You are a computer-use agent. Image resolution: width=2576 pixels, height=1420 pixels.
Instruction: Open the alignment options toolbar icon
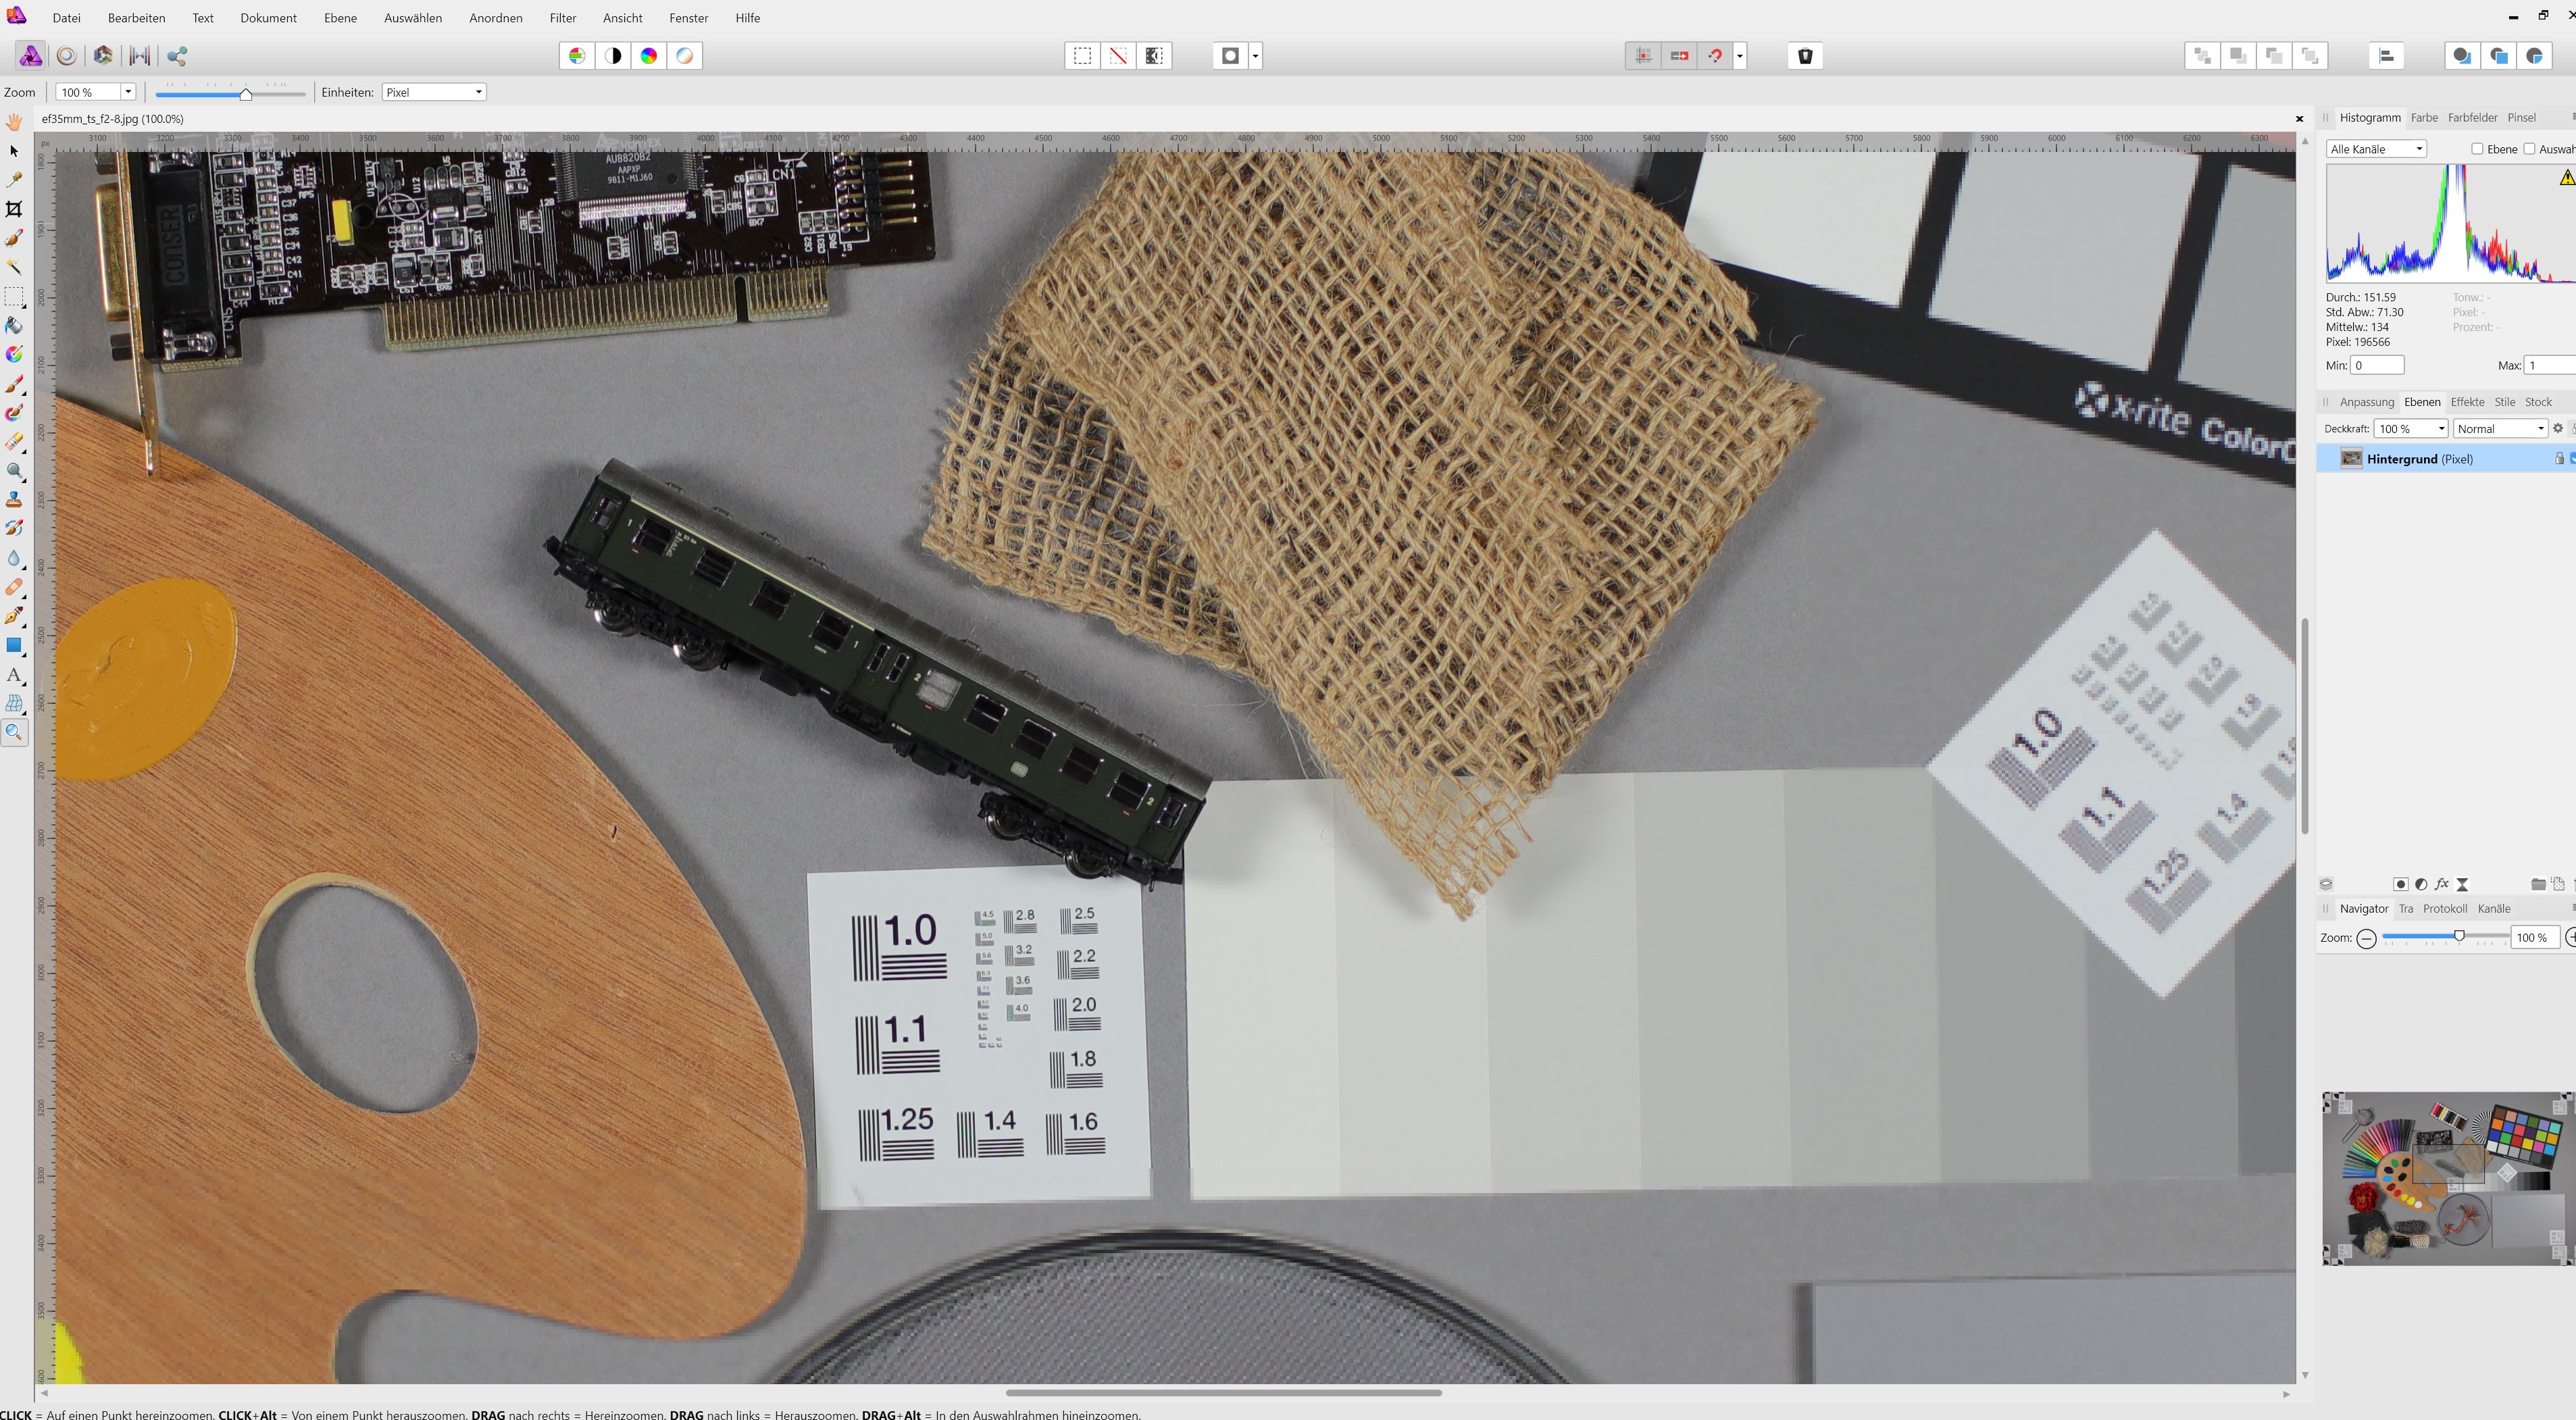click(x=2386, y=56)
